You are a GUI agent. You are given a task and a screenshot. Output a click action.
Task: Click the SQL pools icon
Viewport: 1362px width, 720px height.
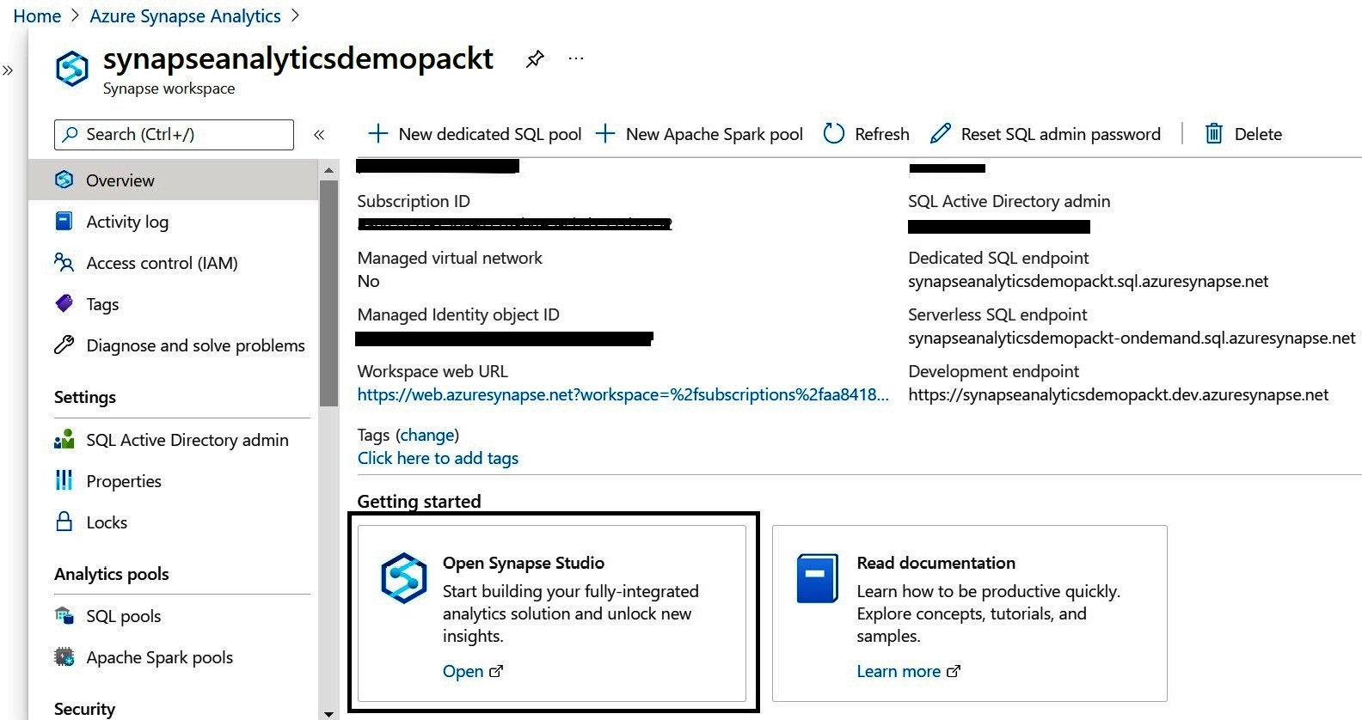point(64,615)
